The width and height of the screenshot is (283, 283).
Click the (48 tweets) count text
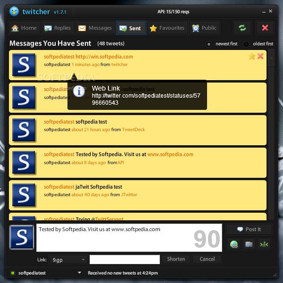coord(111,43)
